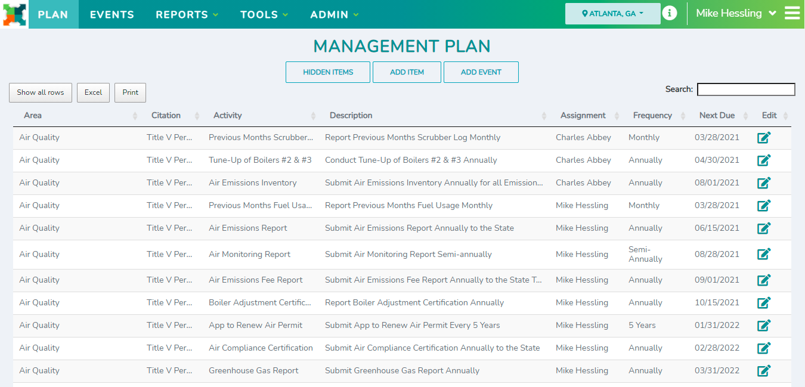Open the info icon beside Atlanta, GA
Viewport: 805px width, 387px height.
(x=670, y=13)
